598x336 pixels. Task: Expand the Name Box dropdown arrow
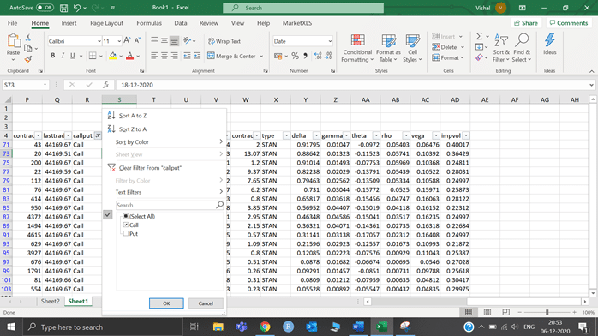coord(45,85)
